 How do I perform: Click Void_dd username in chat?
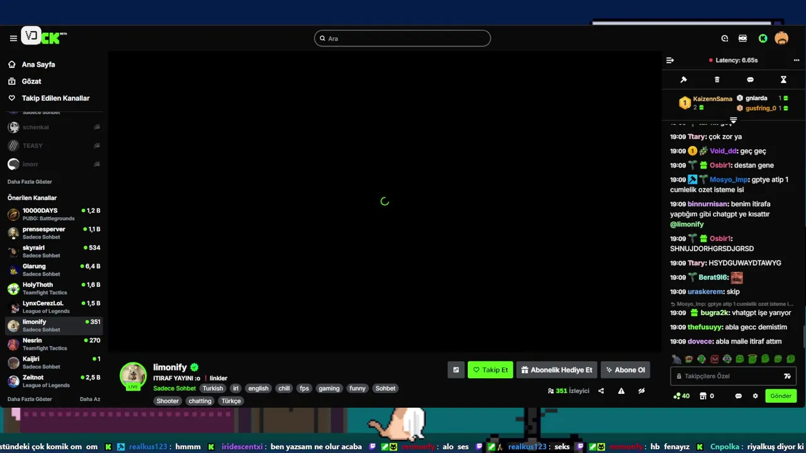(723, 151)
